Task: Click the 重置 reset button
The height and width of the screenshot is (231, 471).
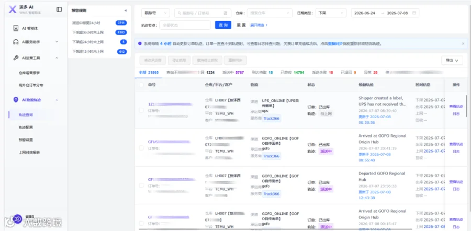Action: click(x=241, y=25)
